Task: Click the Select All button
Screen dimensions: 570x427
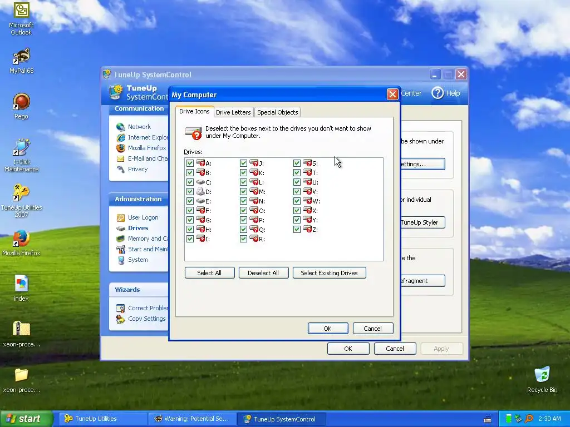Action: 209,272
